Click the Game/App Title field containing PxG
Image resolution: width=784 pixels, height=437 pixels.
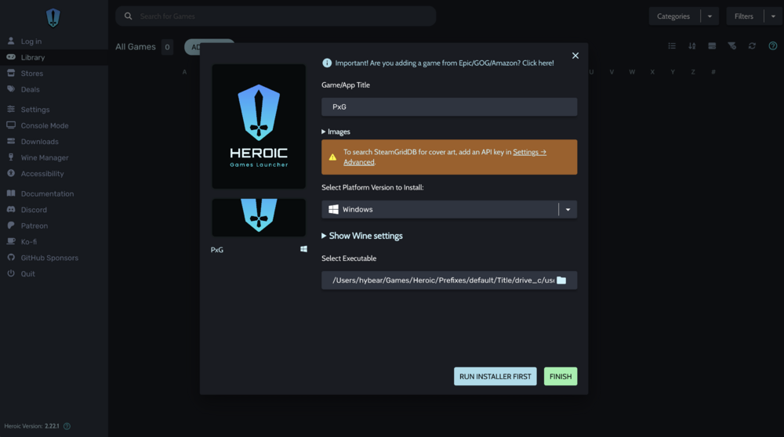point(449,107)
